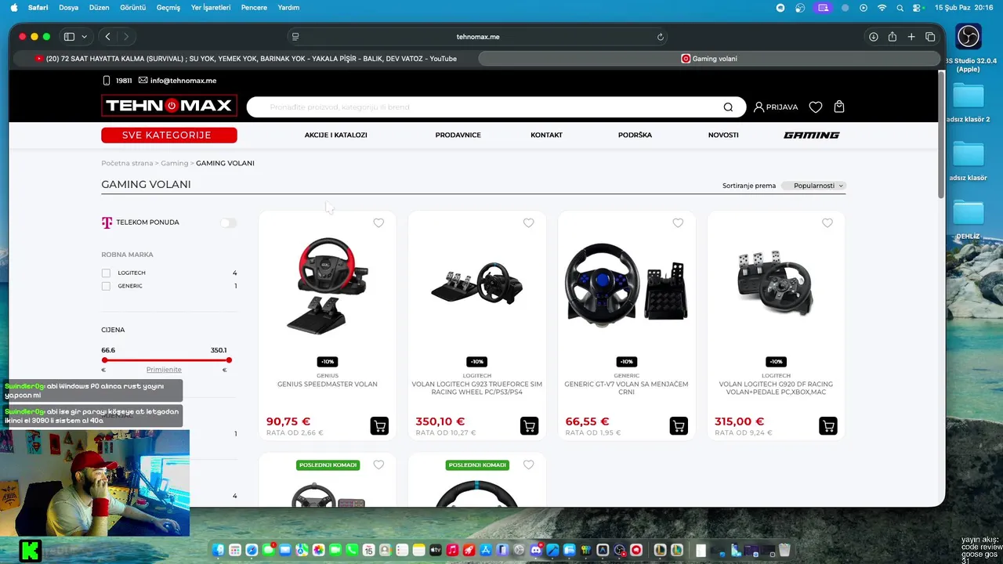
Task: Click the phone number 19811 icon
Action: click(x=107, y=81)
